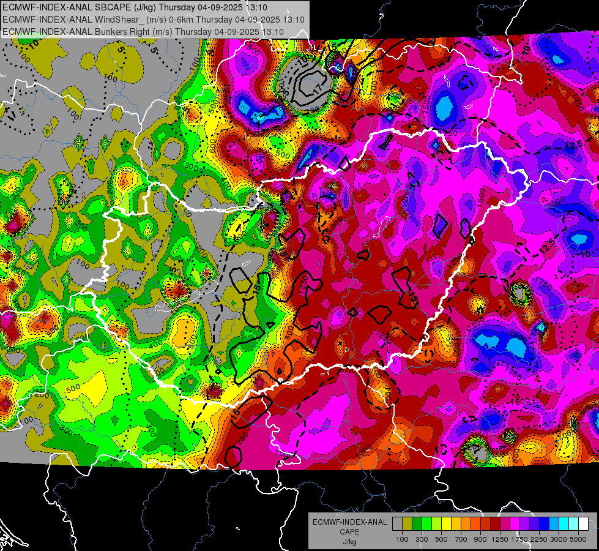Click the 5000 value on legend scale

tap(578, 539)
